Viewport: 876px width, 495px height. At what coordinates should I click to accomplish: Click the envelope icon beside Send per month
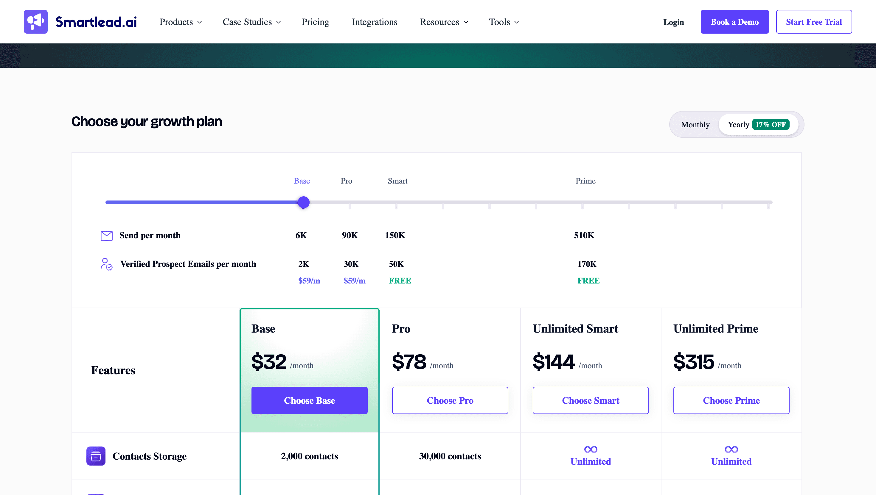tap(107, 235)
